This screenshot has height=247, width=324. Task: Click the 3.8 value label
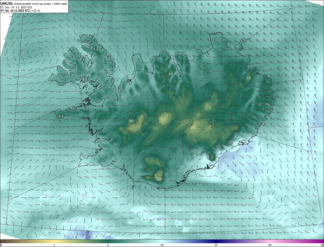pos(248,78)
